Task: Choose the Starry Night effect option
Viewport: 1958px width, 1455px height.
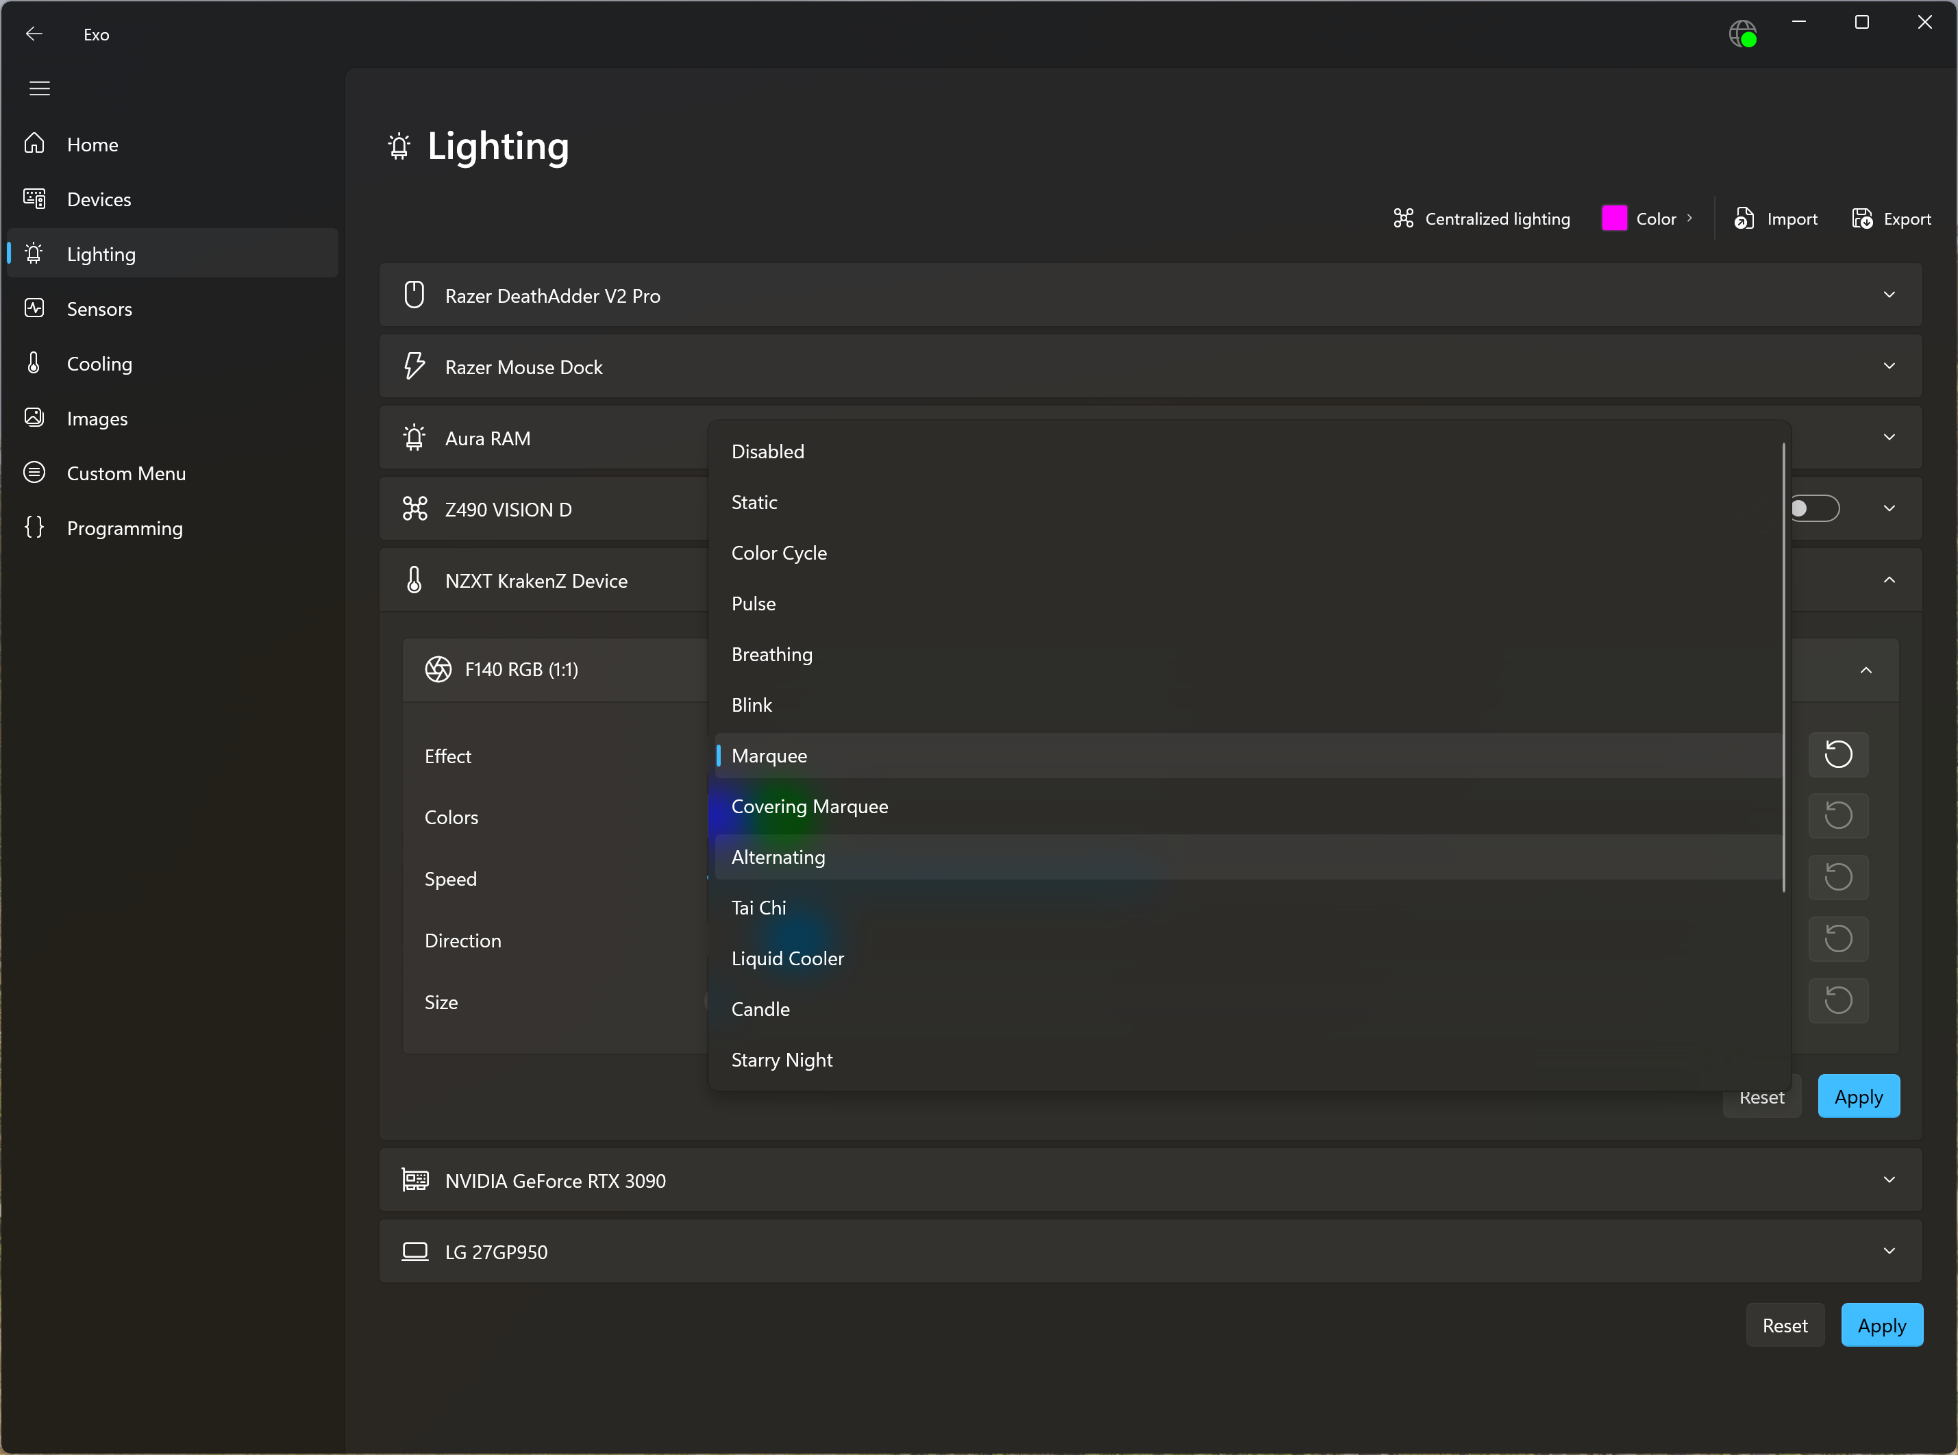Action: pyautogui.click(x=781, y=1060)
